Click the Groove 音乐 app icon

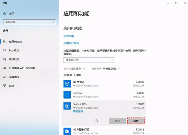[x=67, y=106]
